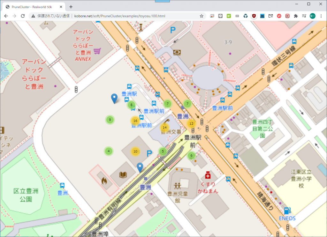Expand the yellow cluster marker labeled 12

tap(191, 124)
